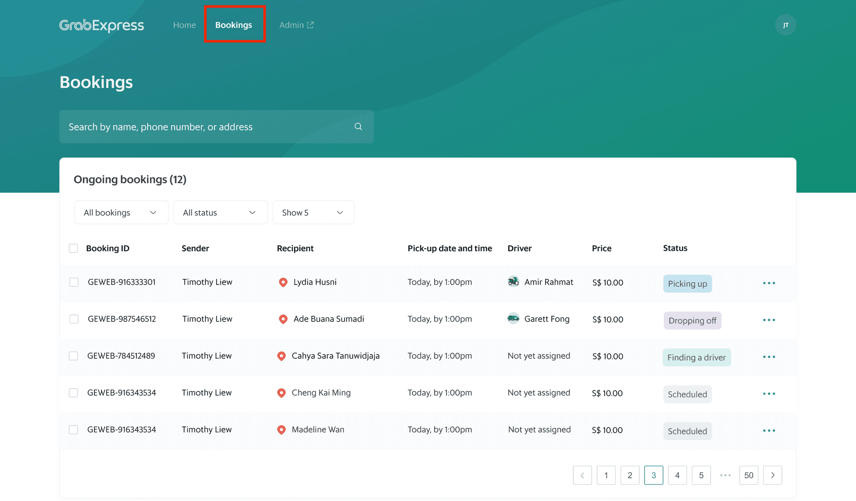Click booking ID GEWEB-916333301
The width and height of the screenshot is (856, 501).
tap(122, 282)
